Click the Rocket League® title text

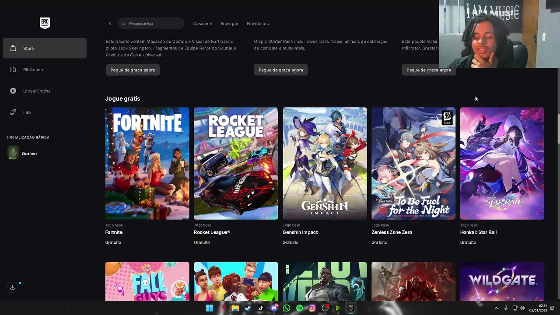[x=212, y=232]
